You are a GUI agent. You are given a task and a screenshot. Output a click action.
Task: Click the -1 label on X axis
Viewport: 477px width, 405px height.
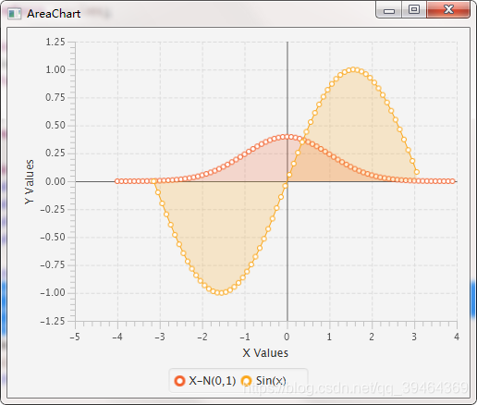[x=245, y=337]
